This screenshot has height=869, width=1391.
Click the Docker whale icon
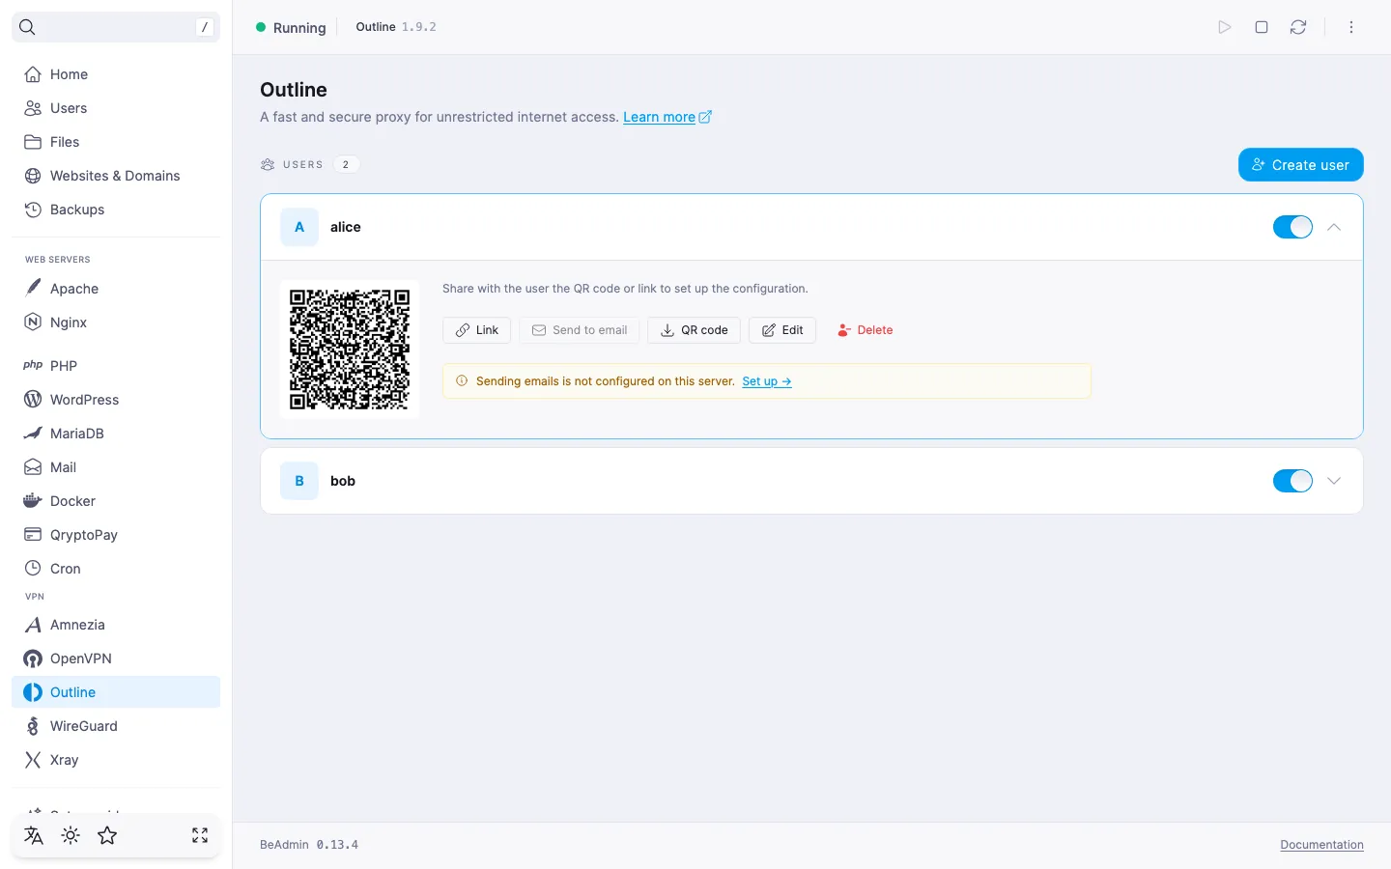tap(33, 501)
